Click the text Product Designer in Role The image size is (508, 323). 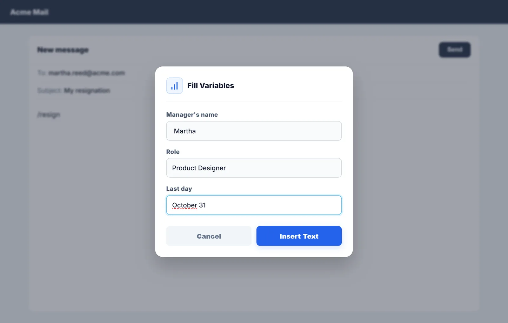pos(199,168)
